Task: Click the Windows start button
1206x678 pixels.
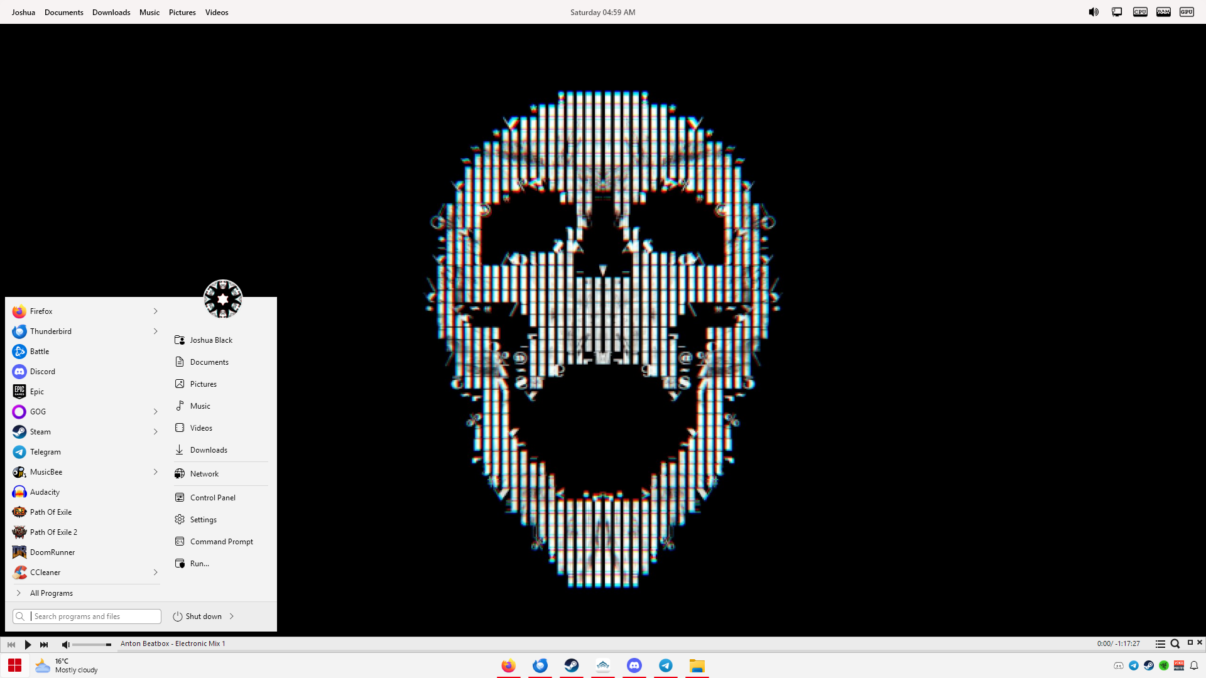Action: (15, 665)
